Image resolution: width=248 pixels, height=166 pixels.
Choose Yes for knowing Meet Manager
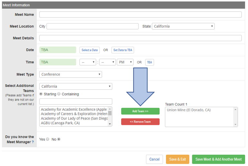(x=48, y=139)
